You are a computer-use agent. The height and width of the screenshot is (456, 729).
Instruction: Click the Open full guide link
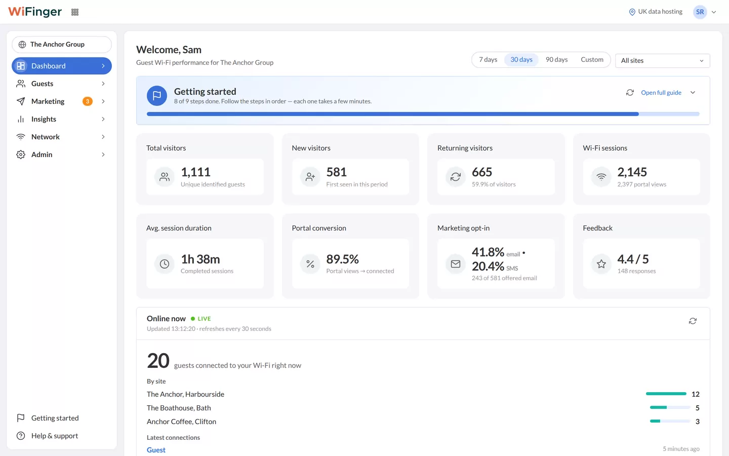[x=661, y=93]
